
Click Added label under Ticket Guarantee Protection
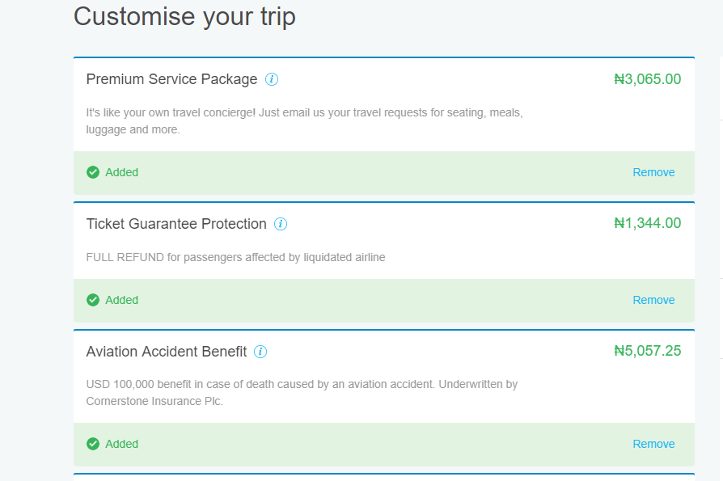coord(122,300)
